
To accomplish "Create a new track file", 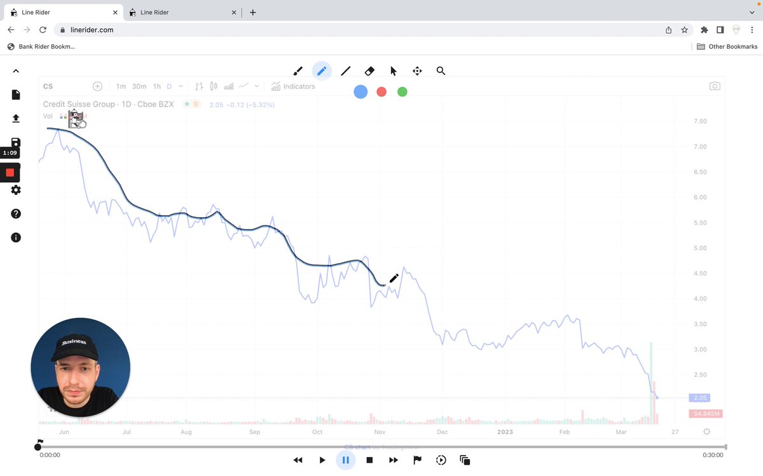I will (16, 95).
